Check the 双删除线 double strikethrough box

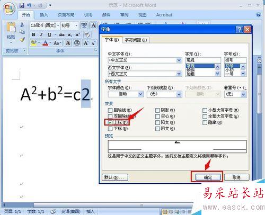[x=110, y=117]
